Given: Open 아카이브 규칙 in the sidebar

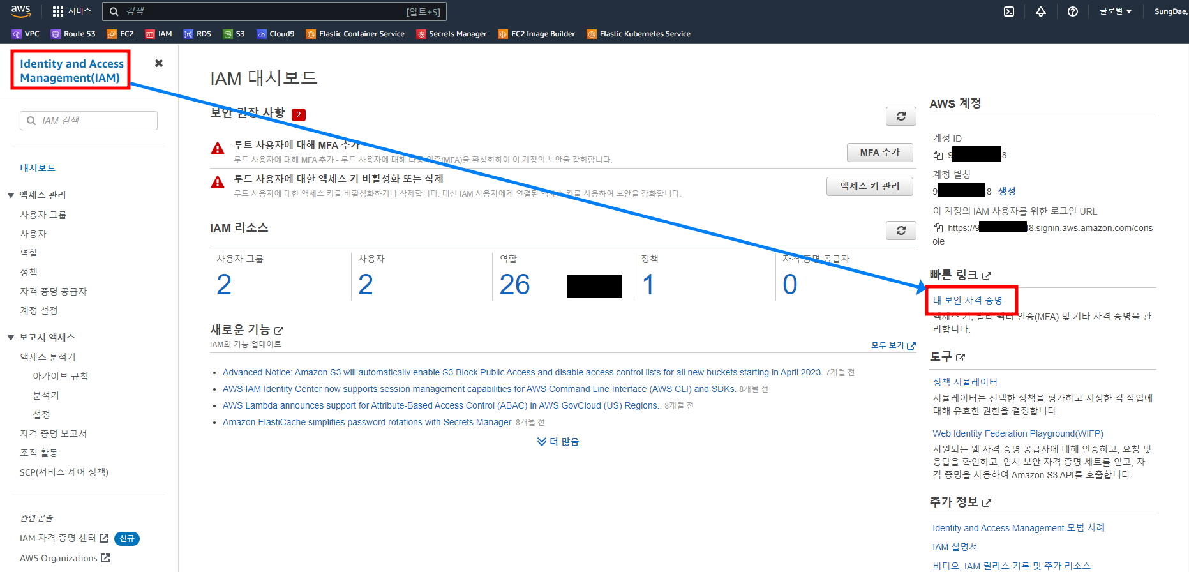Looking at the screenshot, I should click(61, 376).
